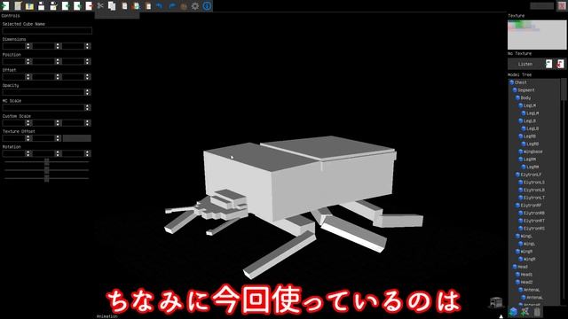Redo the last undone action
This screenshot has width=568, height=319.
171,6
